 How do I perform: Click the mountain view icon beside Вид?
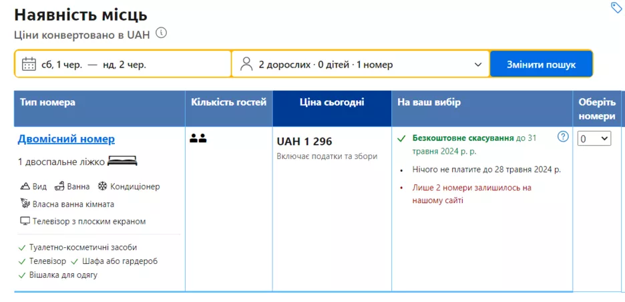[x=25, y=186]
